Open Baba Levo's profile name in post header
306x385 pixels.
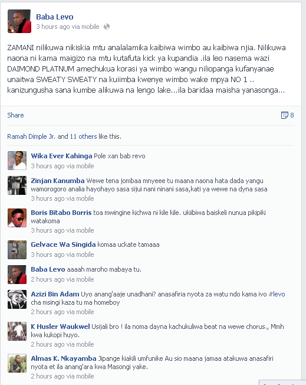coord(55,17)
